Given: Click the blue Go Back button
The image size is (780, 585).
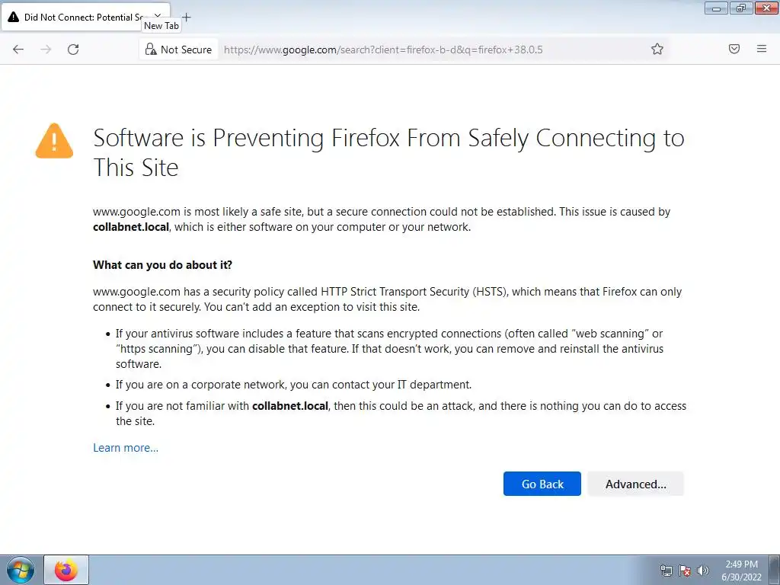Looking at the screenshot, I should (x=542, y=484).
